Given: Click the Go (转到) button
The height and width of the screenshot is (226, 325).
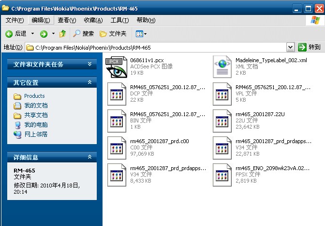Looking at the screenshot, I should (309, 47).
